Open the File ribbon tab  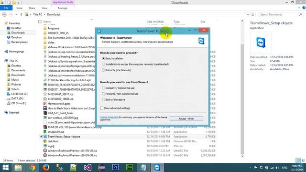point(6,8)
